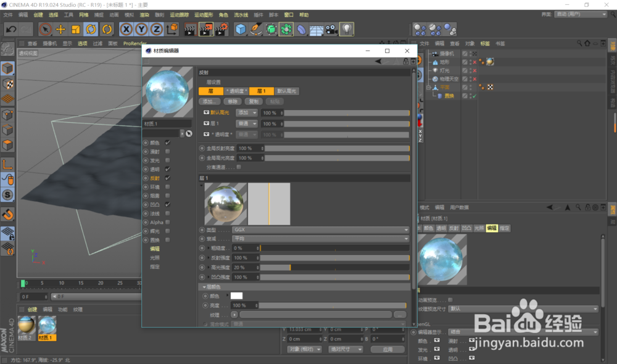The height and width of the screenshot is (364, 617).
Task: Hide the 默认高光 layer eye icon
Action: (x=206, y=112)
